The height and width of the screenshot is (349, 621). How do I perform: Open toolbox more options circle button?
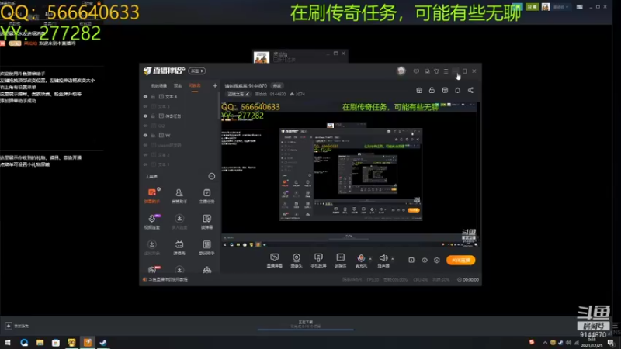tap(211, 176)
